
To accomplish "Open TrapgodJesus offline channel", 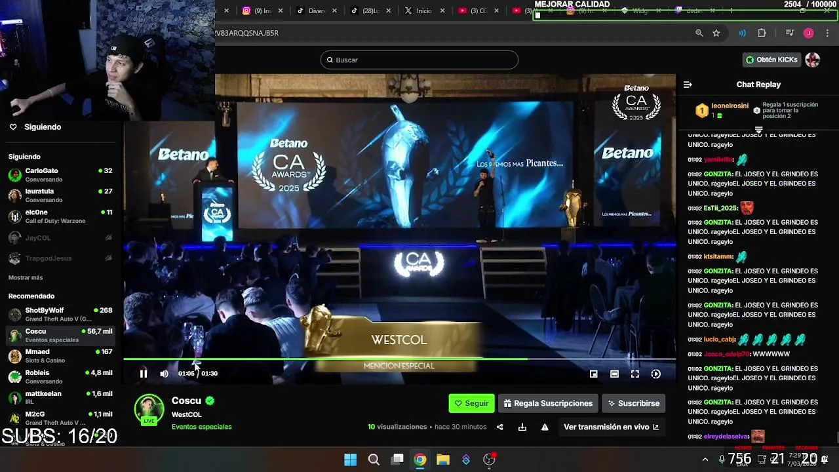I will (x=60, y=258).
